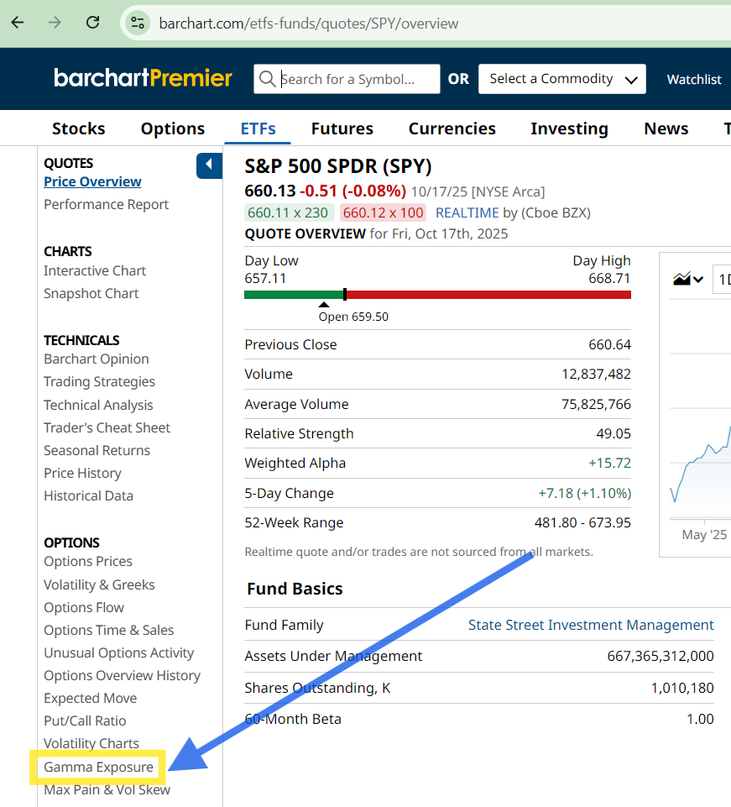Open Gamma Exposure in the sidebar
This screenshot has height=807, width=731.
98,767
